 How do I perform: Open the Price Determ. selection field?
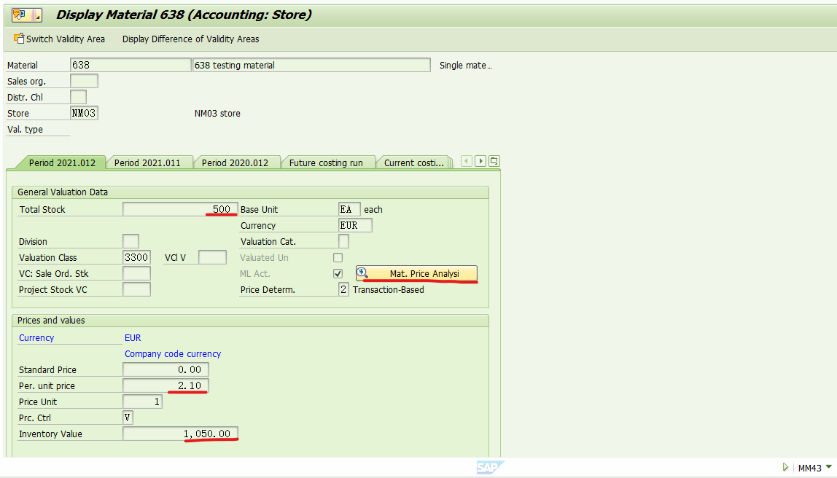343,289
